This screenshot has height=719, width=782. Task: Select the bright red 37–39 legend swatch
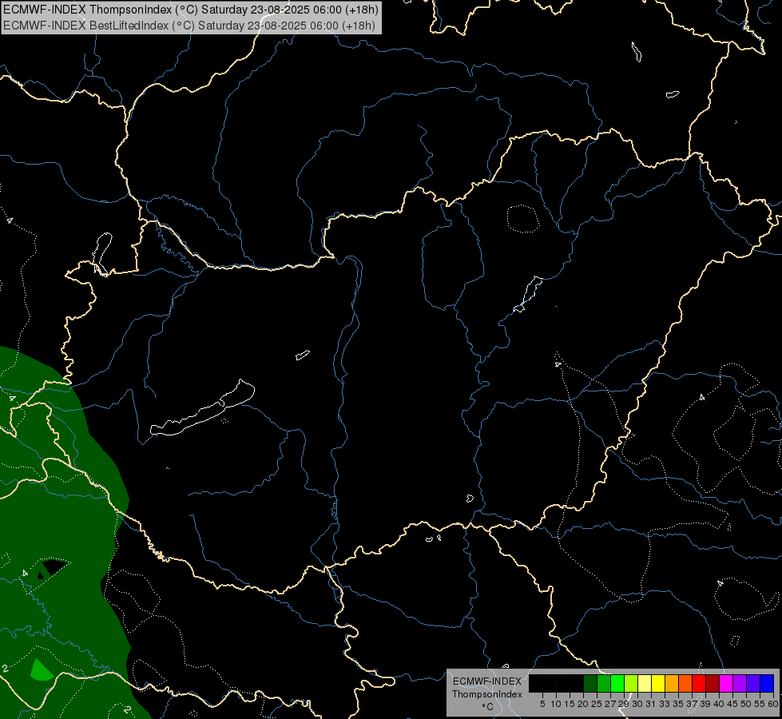[x=699, y=683]
